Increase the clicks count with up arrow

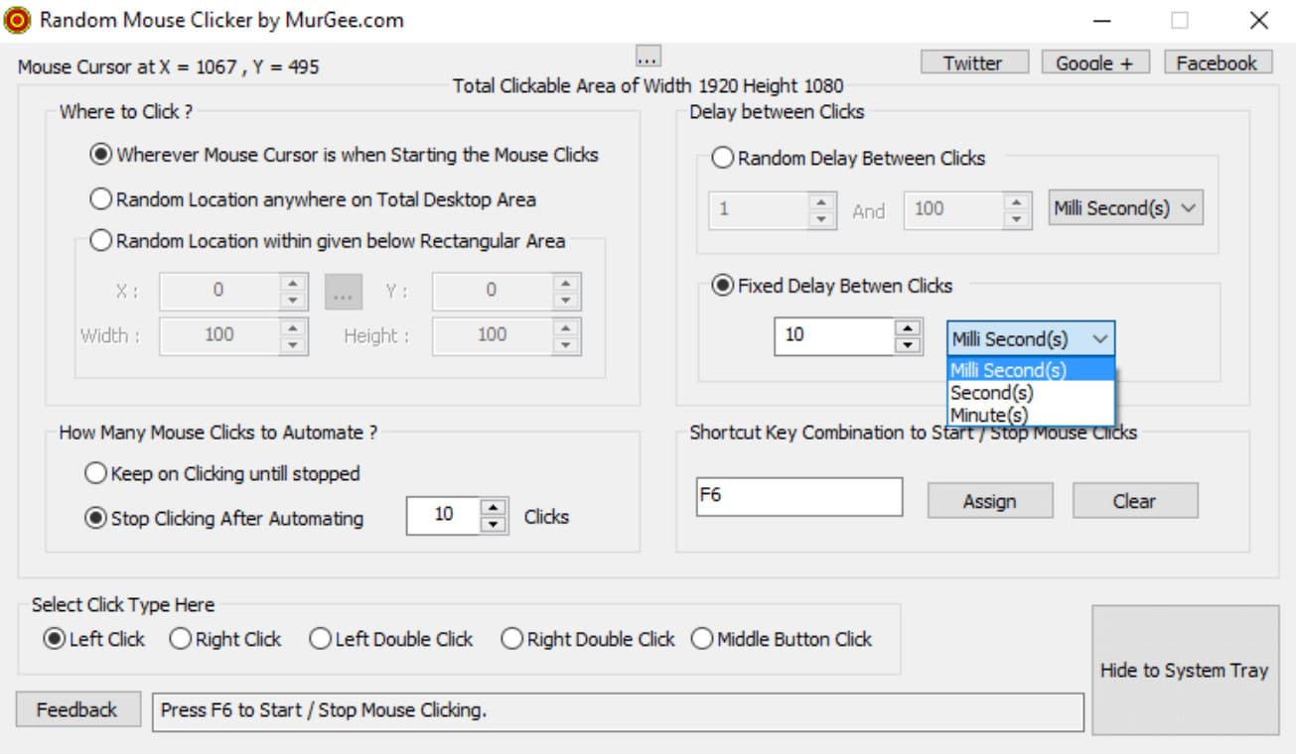[x=494, y=509]
